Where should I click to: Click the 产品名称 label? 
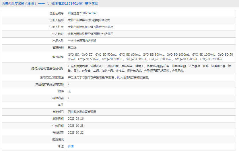[x=58, y=41]
